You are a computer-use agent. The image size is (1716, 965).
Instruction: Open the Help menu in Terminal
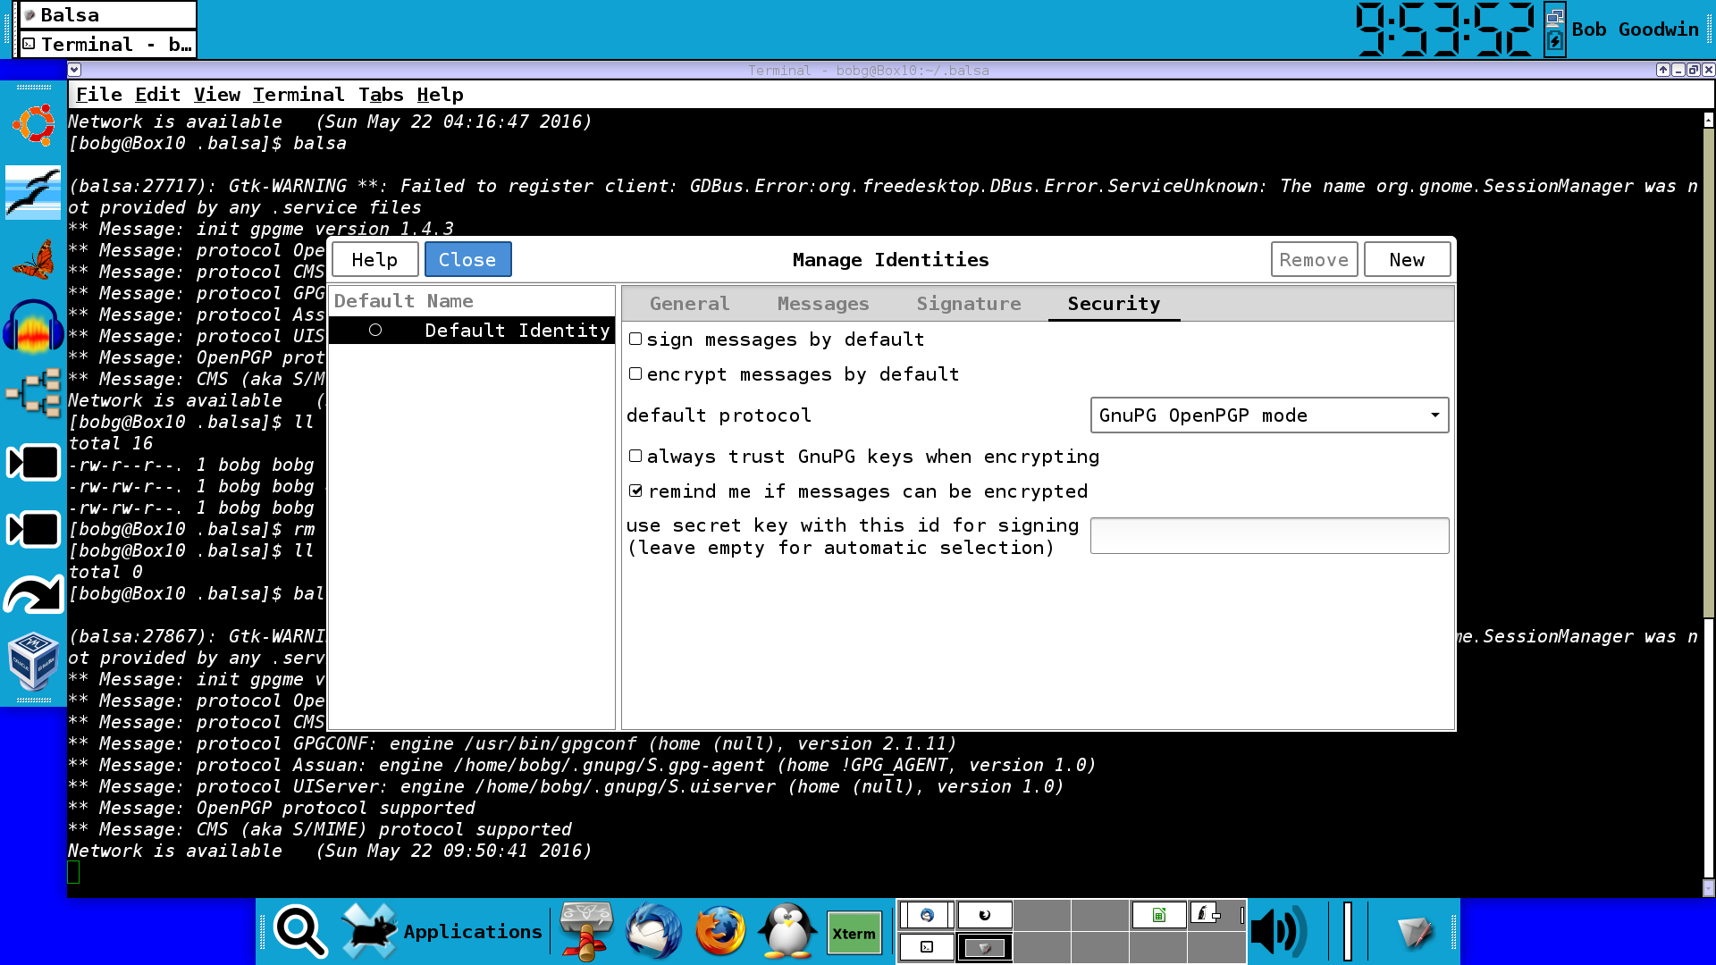tap(440, 95)
